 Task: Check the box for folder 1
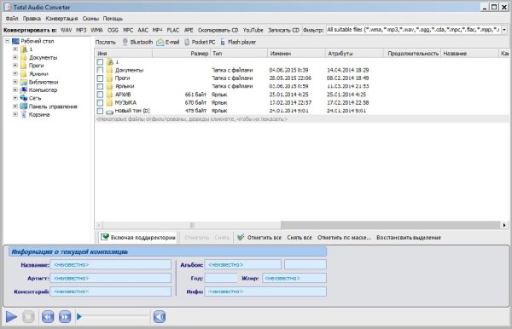click(x=100, y=62)
